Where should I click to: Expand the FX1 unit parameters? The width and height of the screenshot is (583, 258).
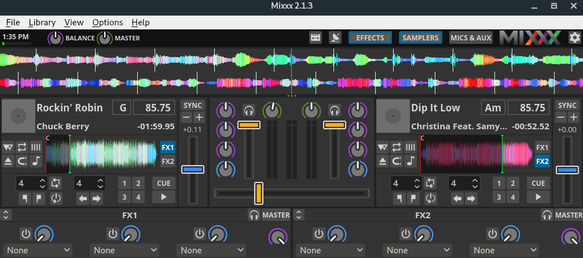[6, 215]
